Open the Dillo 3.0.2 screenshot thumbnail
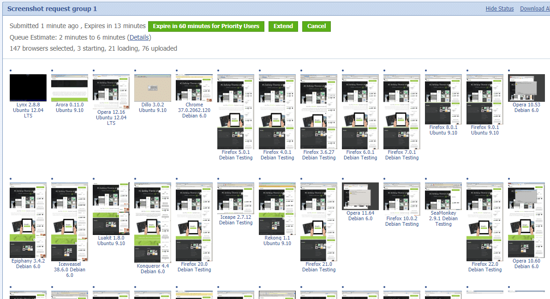Viewport: 550px width, 299px height. click(x=153, y=88)
